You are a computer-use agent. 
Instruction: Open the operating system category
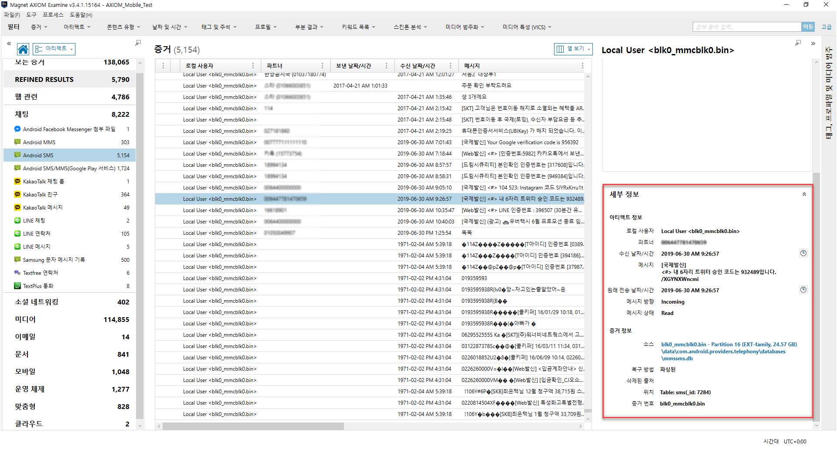click(69, 389)
